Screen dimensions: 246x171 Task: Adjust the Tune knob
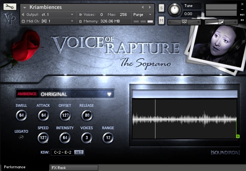[x=174, y=10]
